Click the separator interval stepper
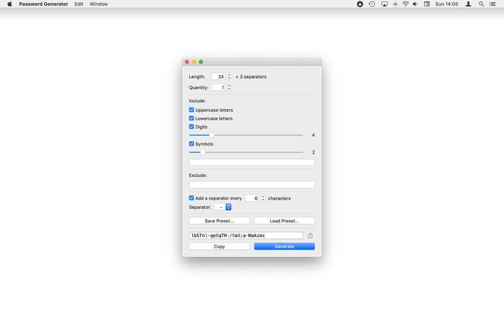The image size is (504, 315). point(263,198)
